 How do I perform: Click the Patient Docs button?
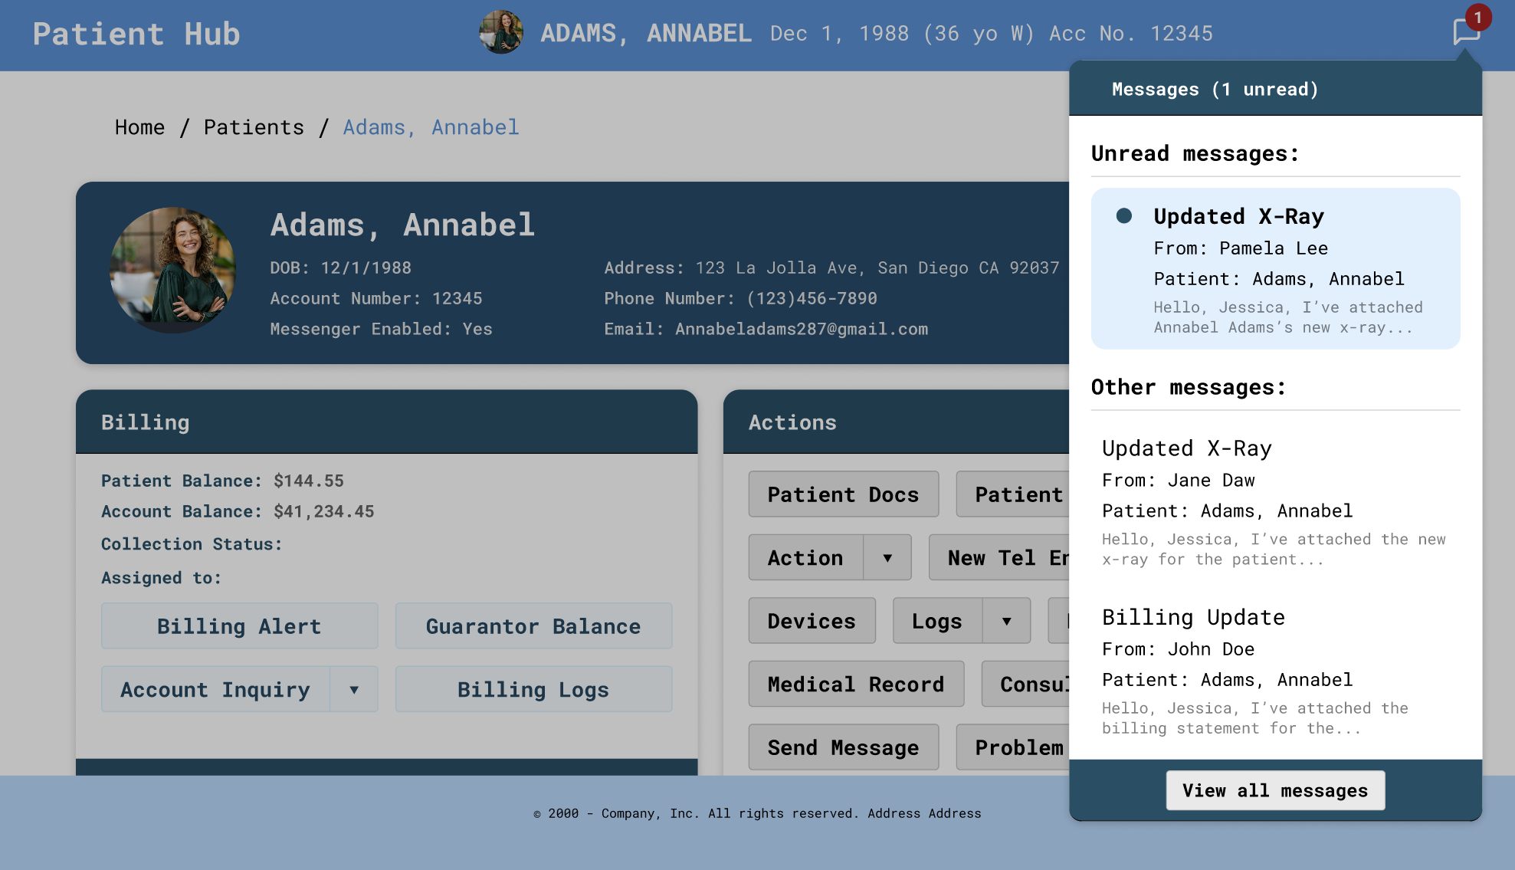(x=843, y=494)
